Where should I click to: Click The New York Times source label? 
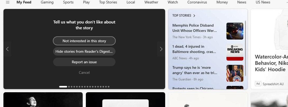click(187, 37)
